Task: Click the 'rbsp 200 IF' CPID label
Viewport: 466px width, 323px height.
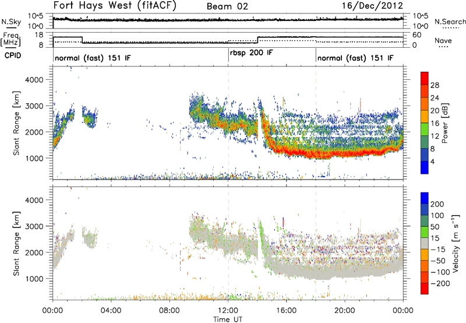Action: point(252,52)
